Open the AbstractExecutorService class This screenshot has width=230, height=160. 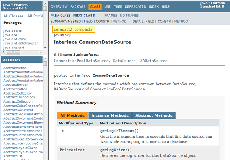pos(23,139)
